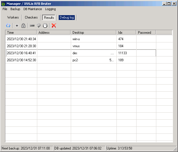Click the padlock icon in toolbar
178x152 pixels.
point(23,26)
